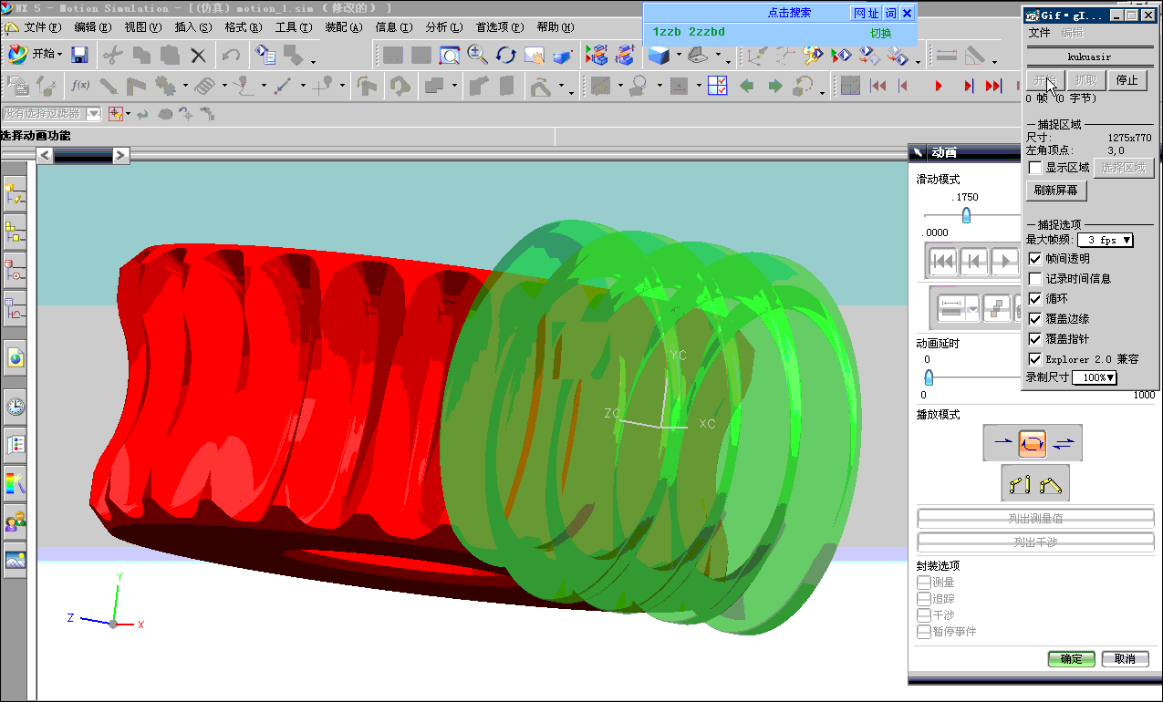Click 切换 in the search bar
The width and height of the screenshot is (1163, 702).
pos(880,34)
